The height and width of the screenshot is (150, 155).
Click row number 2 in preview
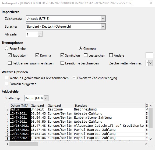click(x=8, y=114)
